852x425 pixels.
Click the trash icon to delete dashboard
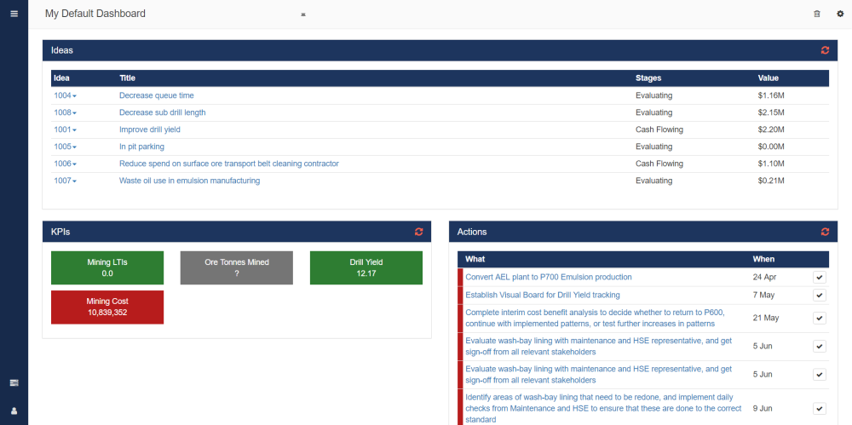[817, 14]
